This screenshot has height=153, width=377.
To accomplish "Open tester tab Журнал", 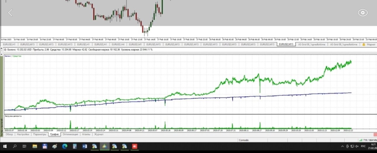I will tap(99, 134).
